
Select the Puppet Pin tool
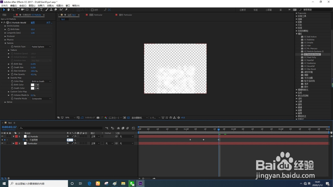(66, 10)
